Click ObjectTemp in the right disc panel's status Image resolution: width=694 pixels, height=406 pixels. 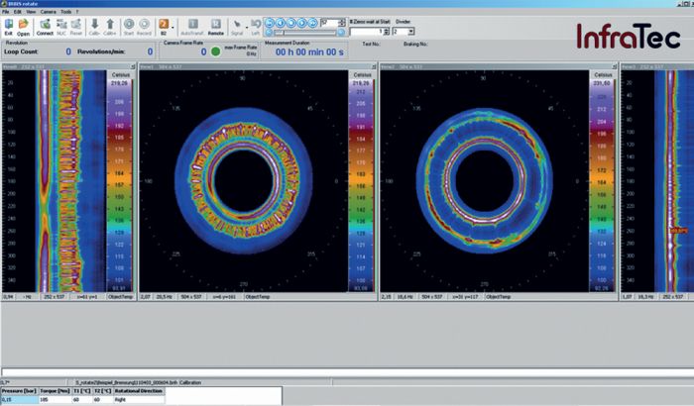499,297
